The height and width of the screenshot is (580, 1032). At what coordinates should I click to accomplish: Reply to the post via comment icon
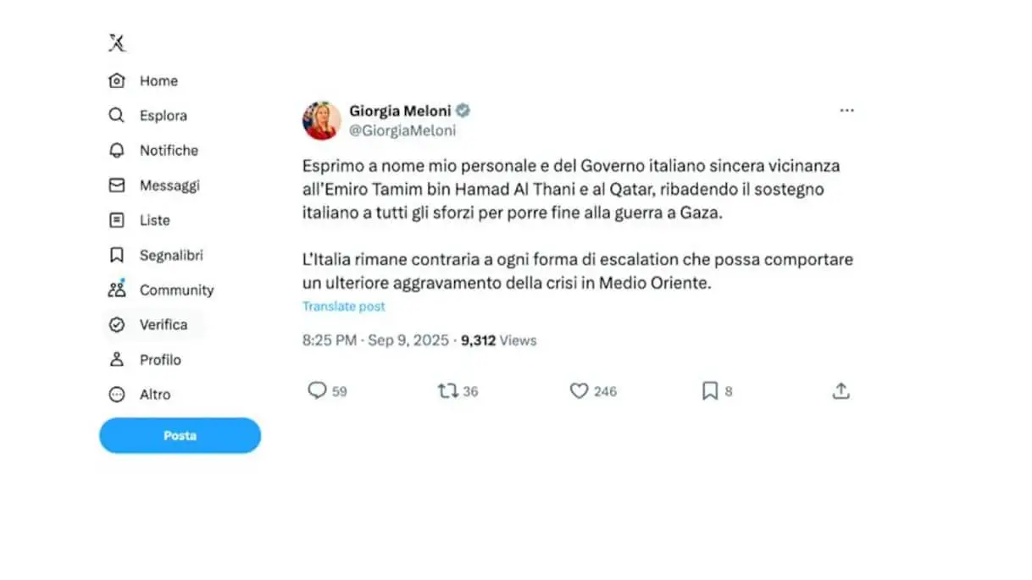317,390
